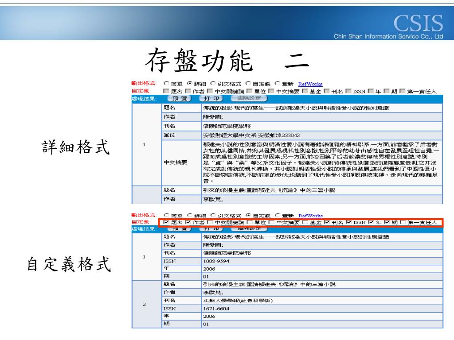
Task: Choose 引文格式 radio in 詳細格式 screenshot
Action: pos(213,84)
